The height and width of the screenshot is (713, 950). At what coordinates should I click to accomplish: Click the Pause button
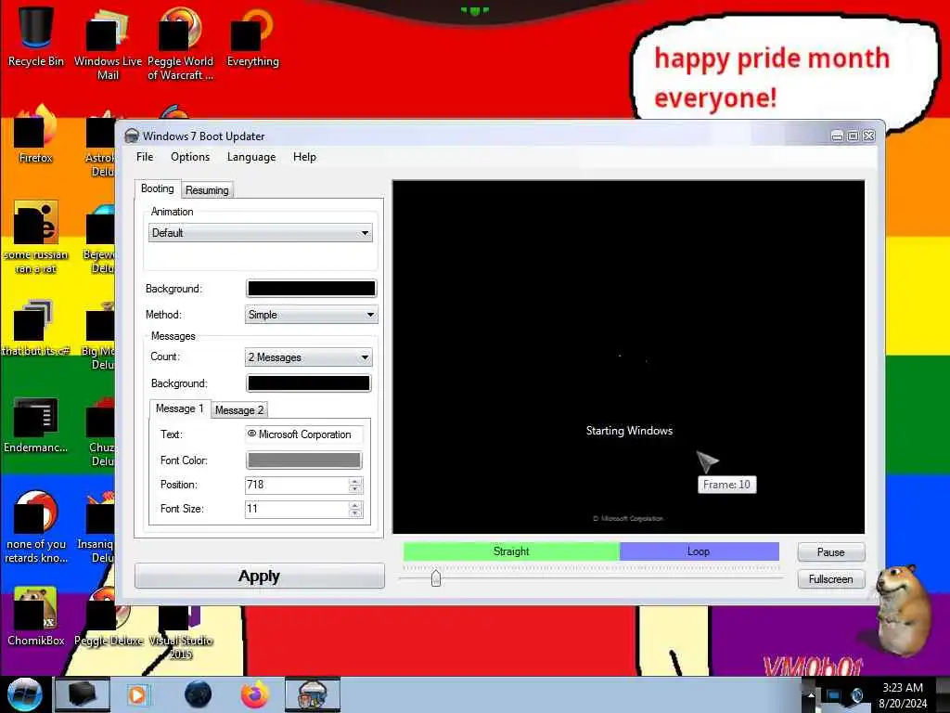(x=830, y=552)
